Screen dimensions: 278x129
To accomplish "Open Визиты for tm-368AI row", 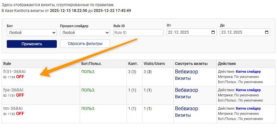I will coord(183,115).
